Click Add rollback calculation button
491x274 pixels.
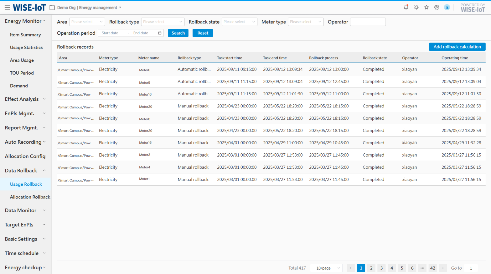pos(457,47)
